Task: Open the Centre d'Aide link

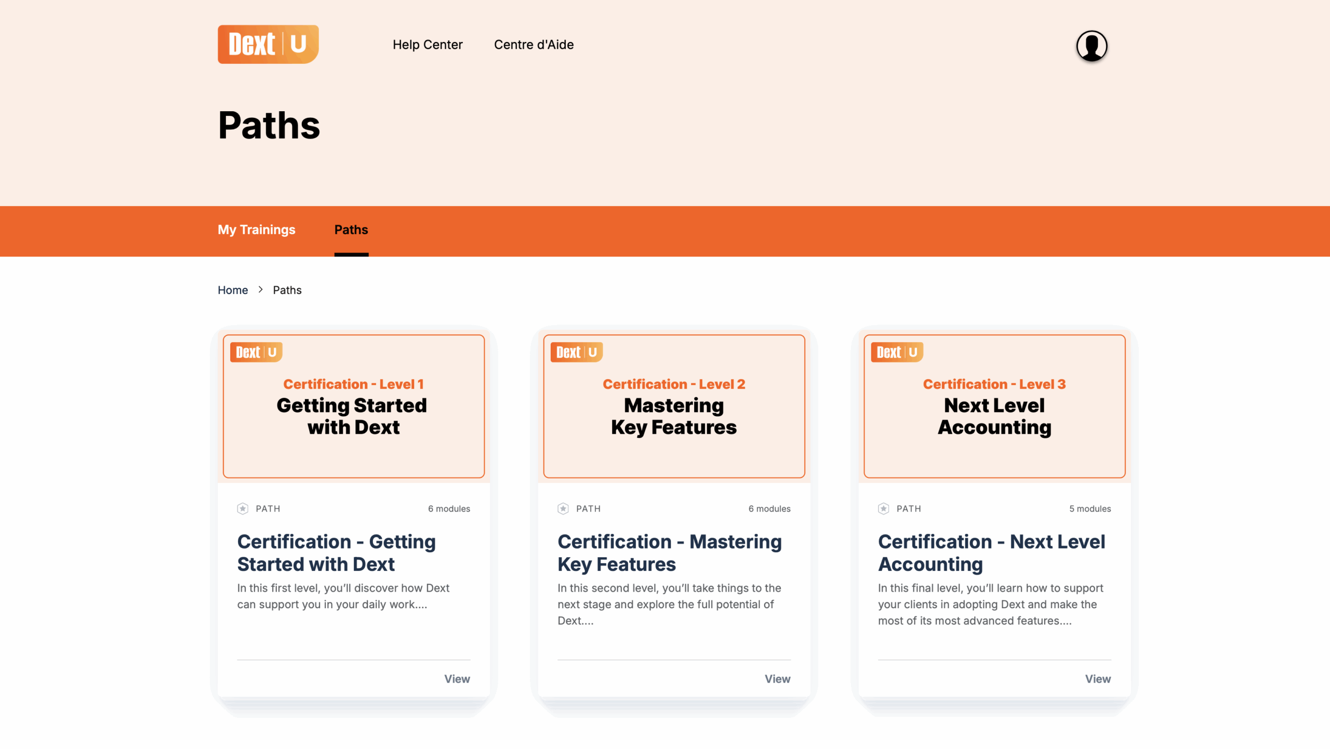Action: (x=534, y=45)
